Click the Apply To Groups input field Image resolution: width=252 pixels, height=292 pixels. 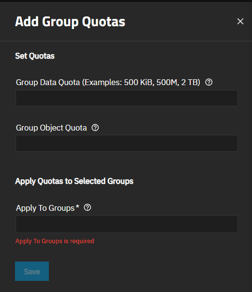(x=127, y=224)
